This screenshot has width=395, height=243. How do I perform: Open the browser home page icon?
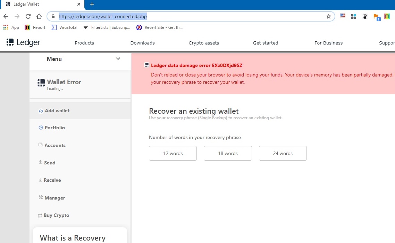click(39, 16)
